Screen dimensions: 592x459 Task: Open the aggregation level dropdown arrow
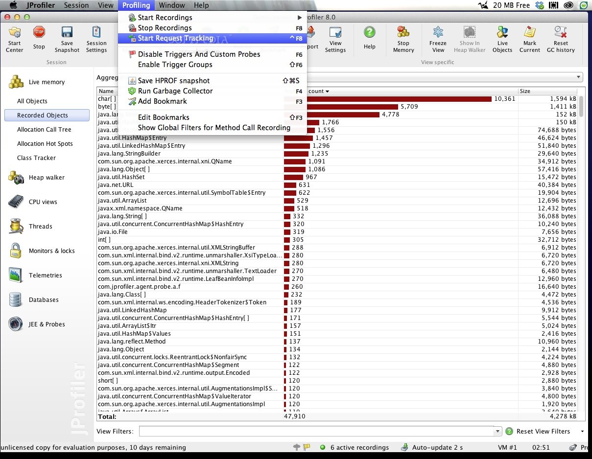[579, 77]
